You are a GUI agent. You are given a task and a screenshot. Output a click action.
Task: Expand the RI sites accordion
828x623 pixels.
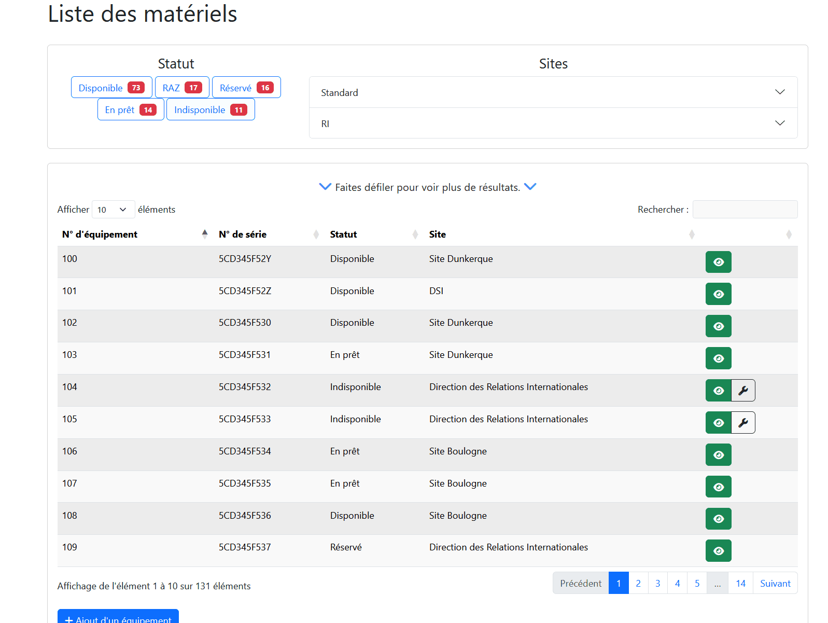(553, 123)
